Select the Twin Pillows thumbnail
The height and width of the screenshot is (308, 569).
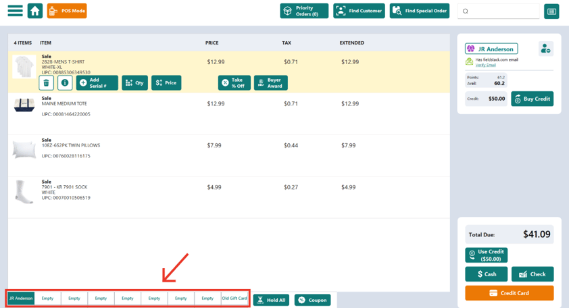coord(24,149)
